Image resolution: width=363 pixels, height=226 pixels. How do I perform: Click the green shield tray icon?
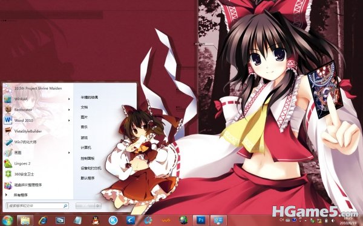312,221
